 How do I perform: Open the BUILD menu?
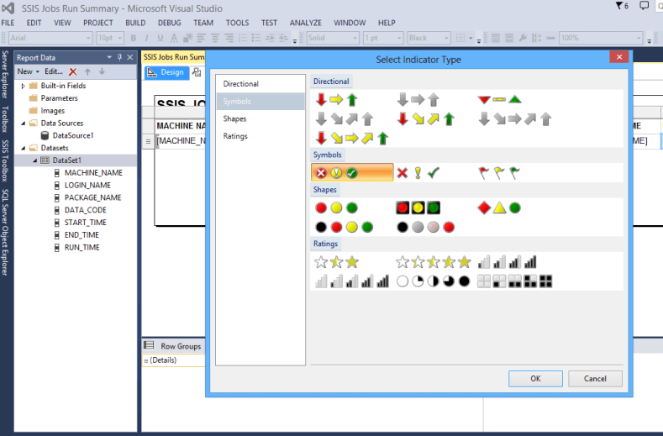pos(135,23)
